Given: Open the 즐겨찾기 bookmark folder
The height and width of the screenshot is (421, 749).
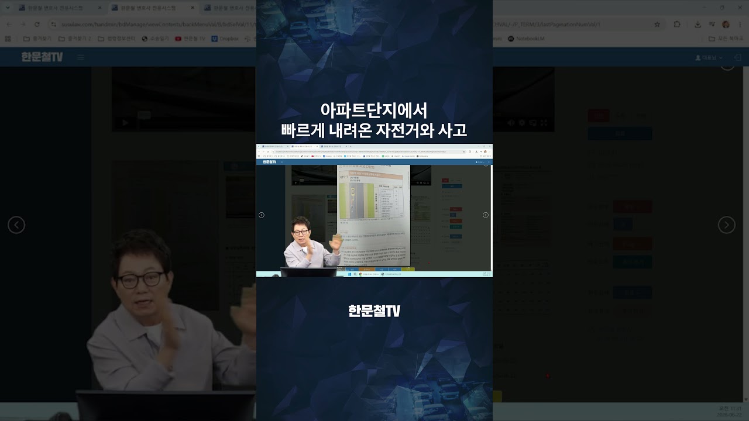Looking at the screenshot, I should click(36, 39).
